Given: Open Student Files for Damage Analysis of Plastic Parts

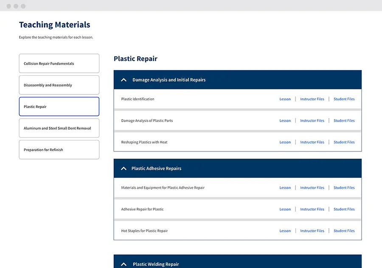Looking at the screenshot, I should tap(344, 121).
